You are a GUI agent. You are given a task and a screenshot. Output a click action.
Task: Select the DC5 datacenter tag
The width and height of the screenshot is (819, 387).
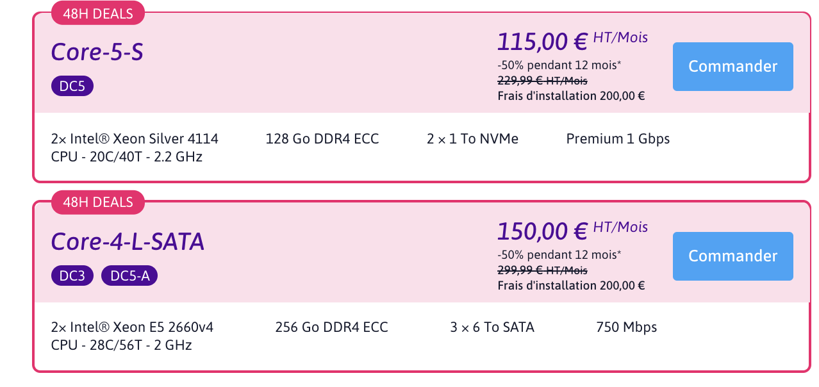[72, 86]
